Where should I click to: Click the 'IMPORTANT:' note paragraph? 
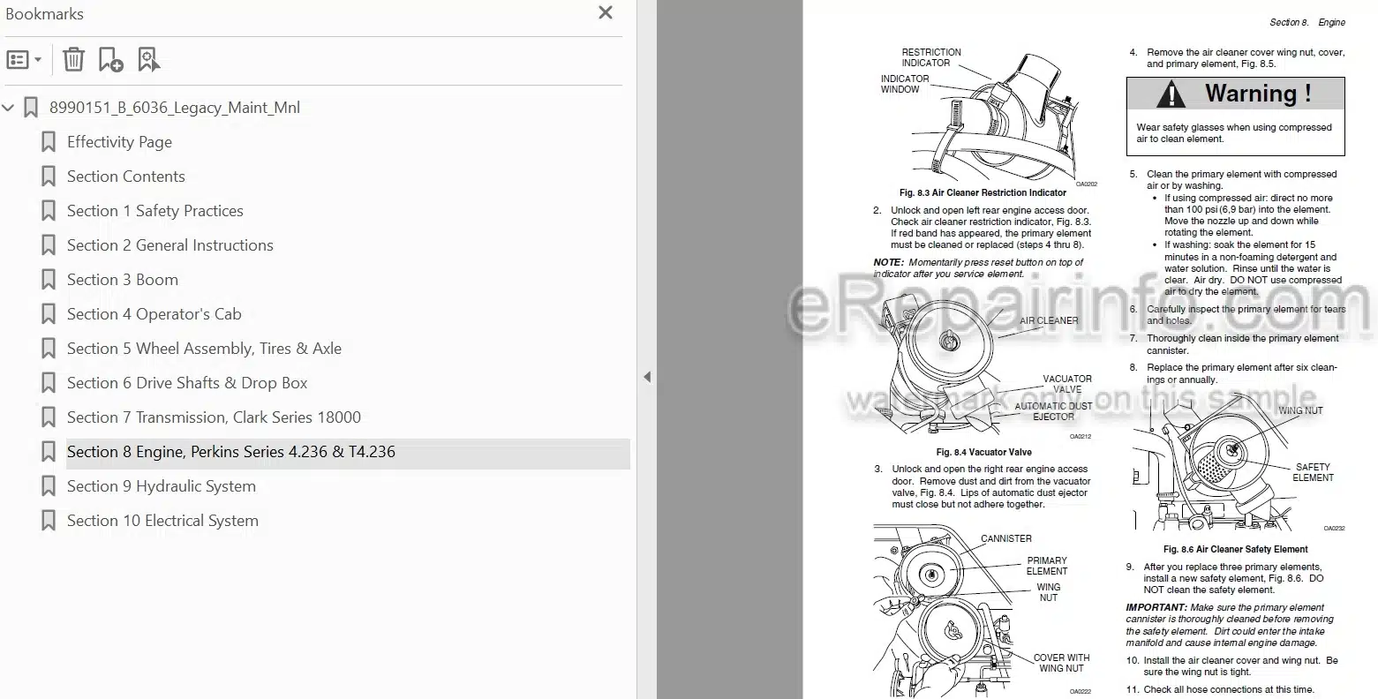coord(1231,626)
